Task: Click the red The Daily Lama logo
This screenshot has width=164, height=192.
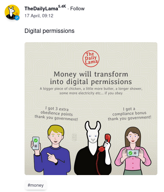Action: point(91,59)
